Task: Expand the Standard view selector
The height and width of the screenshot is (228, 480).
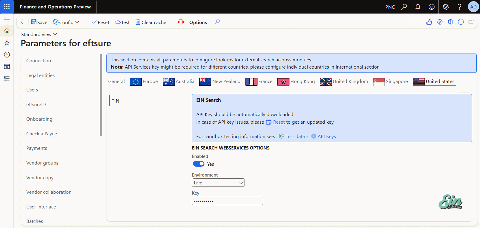Action: coord(39,34)
